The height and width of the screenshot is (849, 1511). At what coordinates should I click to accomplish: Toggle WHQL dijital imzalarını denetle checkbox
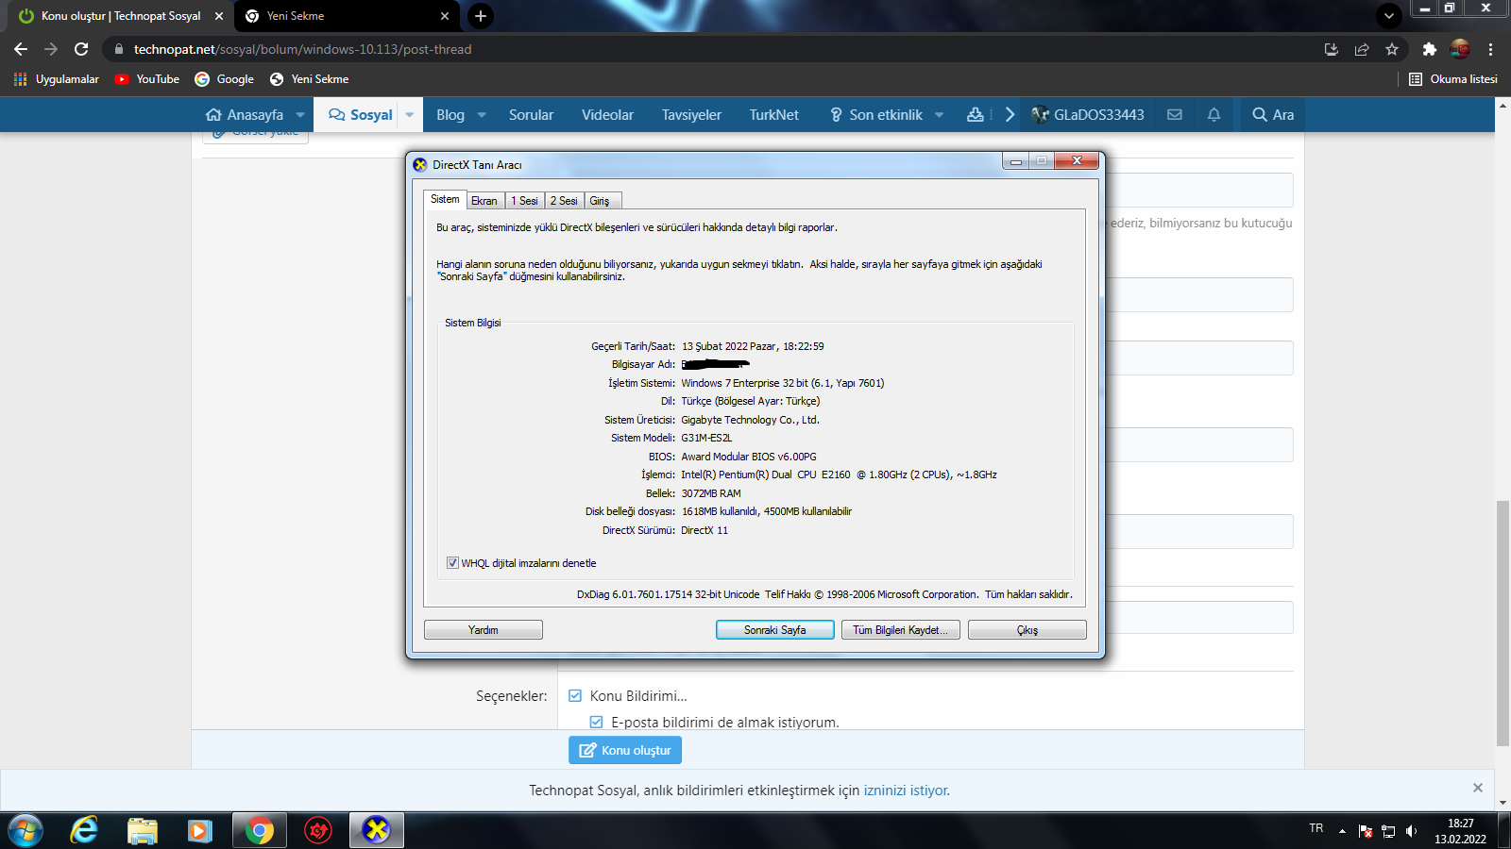click(453, 563)
